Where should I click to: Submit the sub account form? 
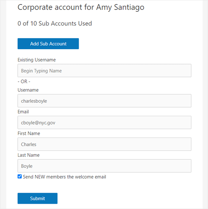click(x=37, y=198)
